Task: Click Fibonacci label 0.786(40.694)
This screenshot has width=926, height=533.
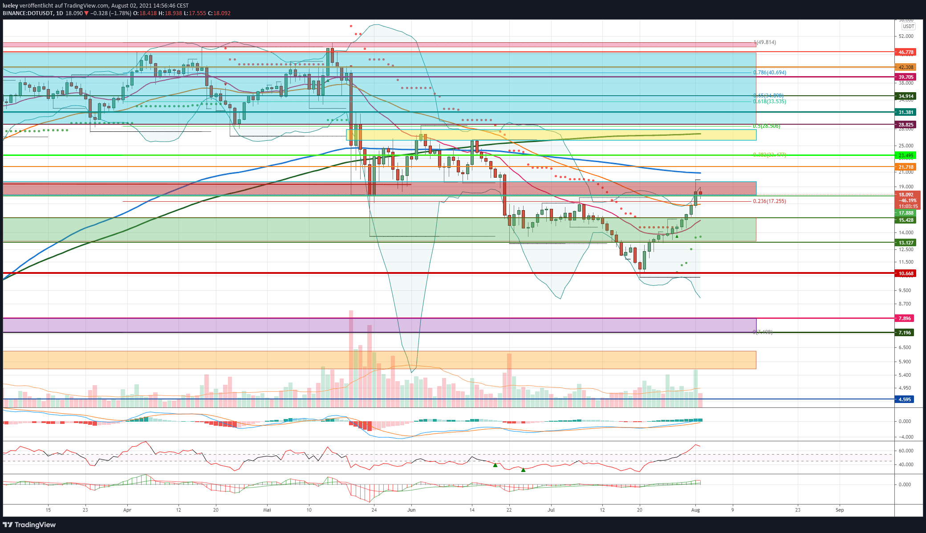Action: tap(769, 73)
